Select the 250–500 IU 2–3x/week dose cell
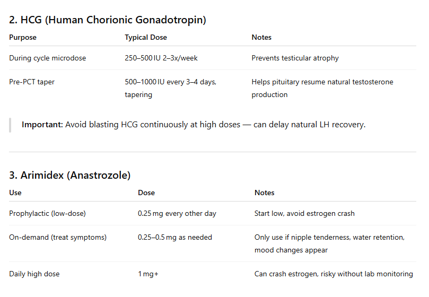Image resolution: width=429 pixels, height=297 pixels. [161, 58]
